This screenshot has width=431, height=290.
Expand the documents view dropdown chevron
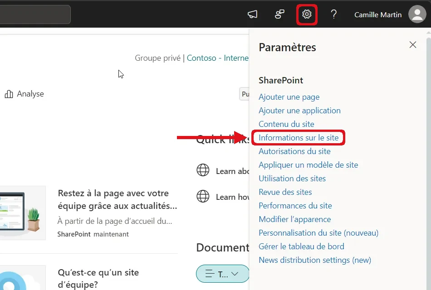pyautogui.click(x=235, y=274)
